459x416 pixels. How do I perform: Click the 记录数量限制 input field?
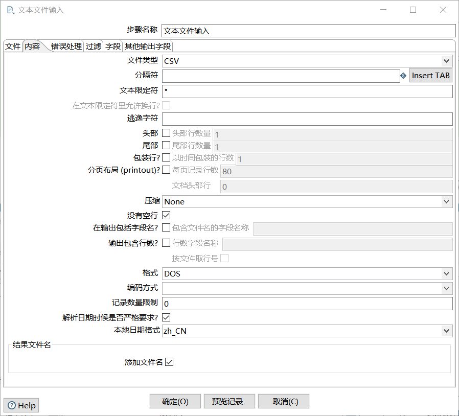tap(307, 304)
